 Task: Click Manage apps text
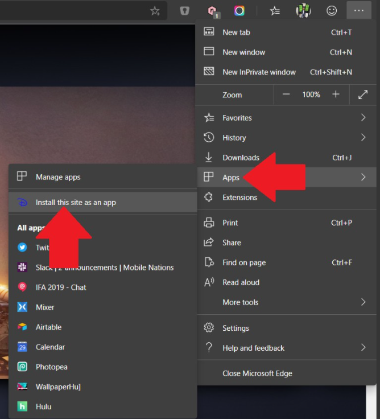tap(58, 177)
